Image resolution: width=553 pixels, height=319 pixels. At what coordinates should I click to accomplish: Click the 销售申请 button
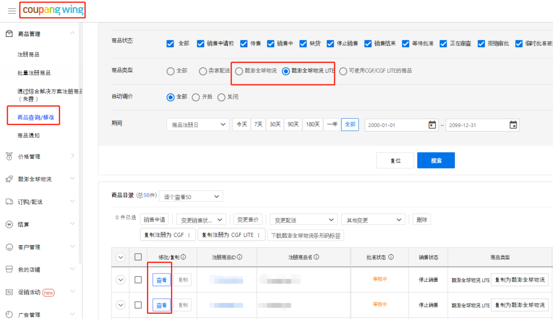(x=154, y=219)
